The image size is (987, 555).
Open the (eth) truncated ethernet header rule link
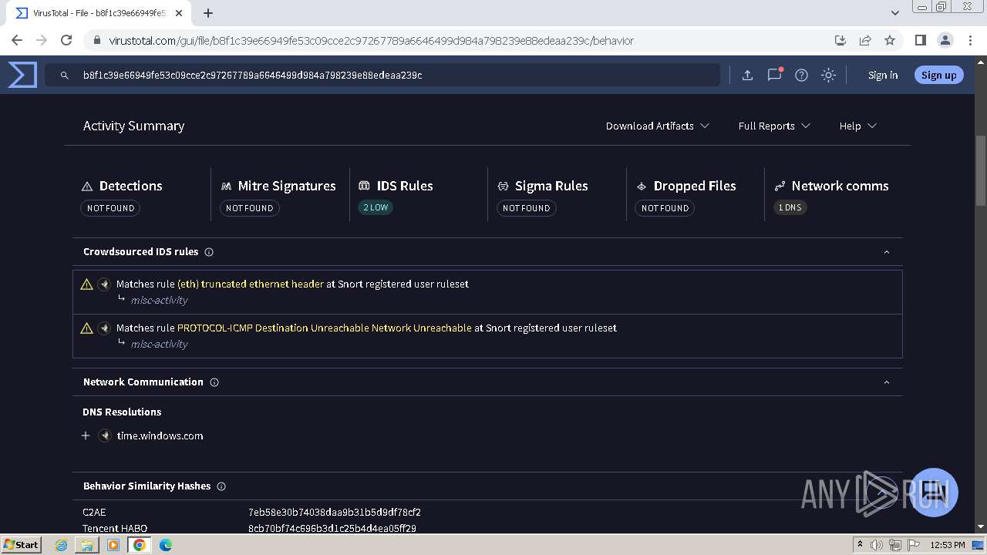click(251, 284)
